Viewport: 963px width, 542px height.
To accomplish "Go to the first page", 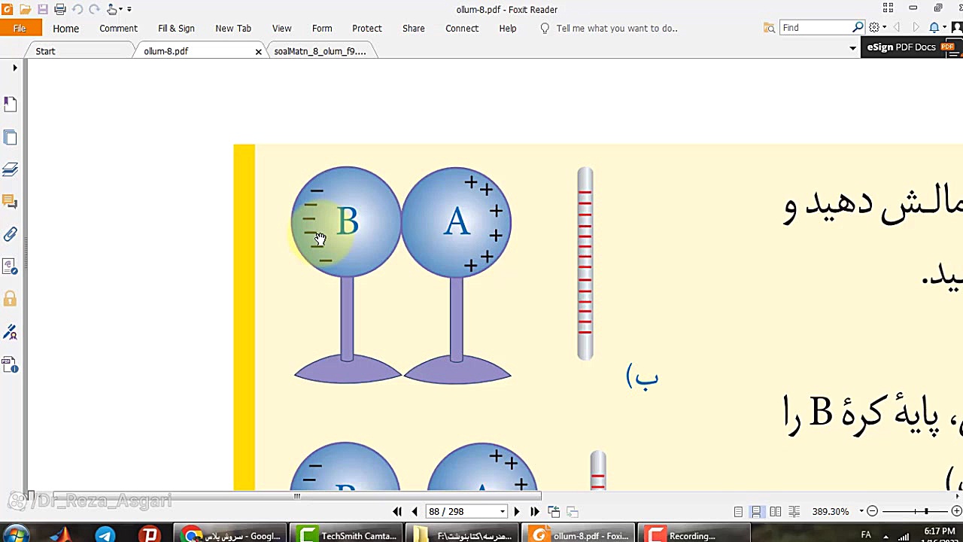I will (397, 512).
